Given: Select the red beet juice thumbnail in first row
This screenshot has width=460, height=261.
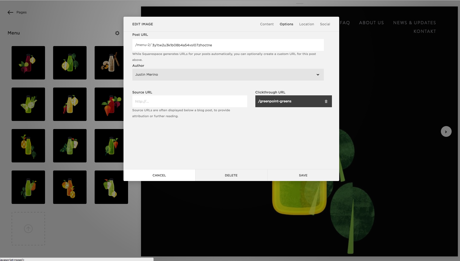Looking at the screenshot, I should pyautogui.click(x=28, y=63).
